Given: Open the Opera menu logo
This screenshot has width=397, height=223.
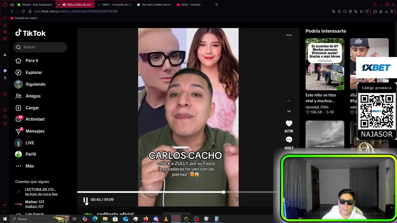Looking at the screenshot, I should (x=5, y=5).
